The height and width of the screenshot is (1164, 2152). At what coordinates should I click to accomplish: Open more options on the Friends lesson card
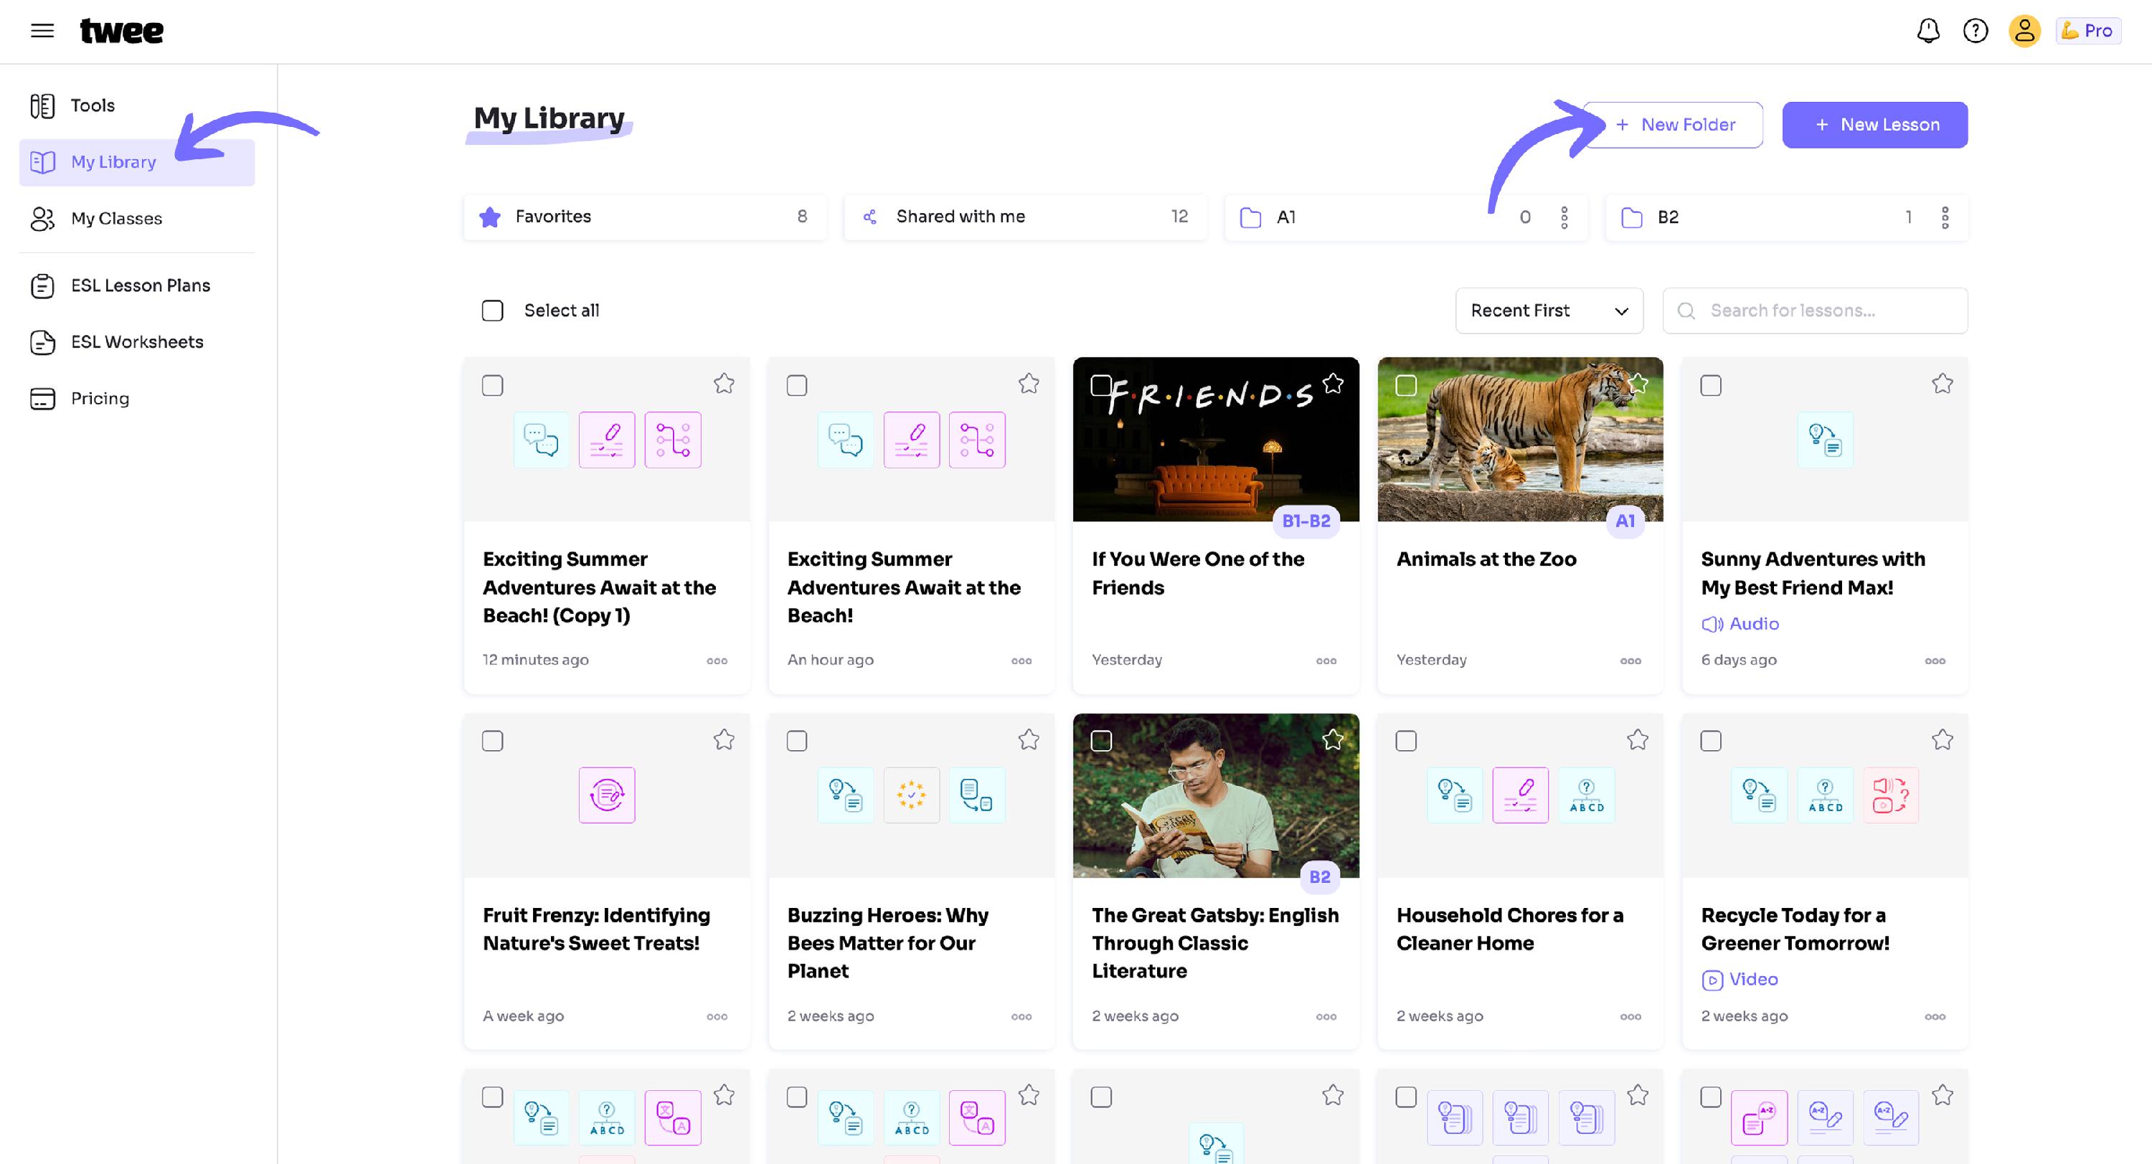(1326, 661)
